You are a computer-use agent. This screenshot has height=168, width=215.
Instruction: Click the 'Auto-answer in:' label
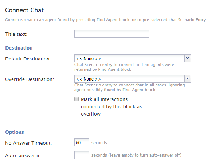(24, 155)
